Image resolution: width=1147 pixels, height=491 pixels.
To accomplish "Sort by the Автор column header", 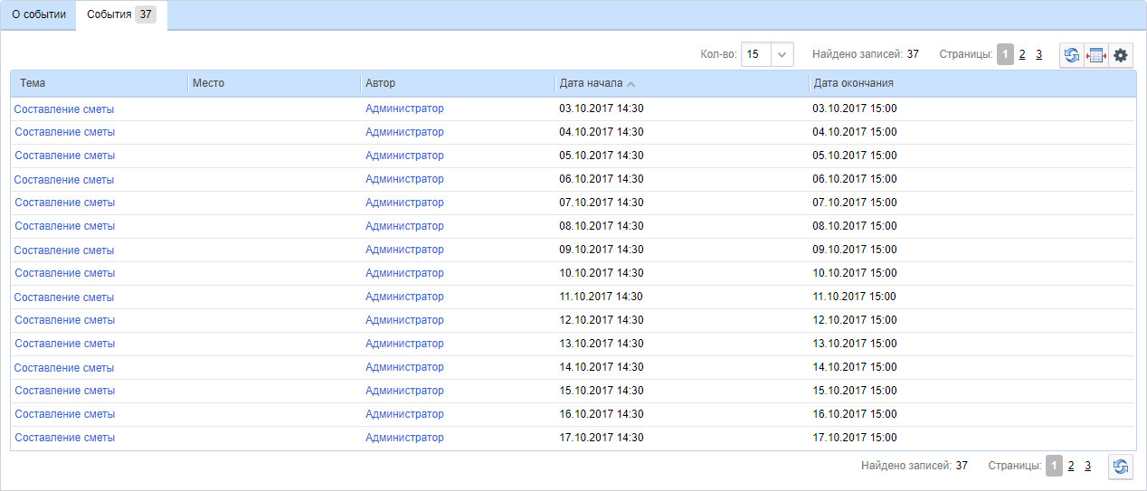I will pos(380,83).
